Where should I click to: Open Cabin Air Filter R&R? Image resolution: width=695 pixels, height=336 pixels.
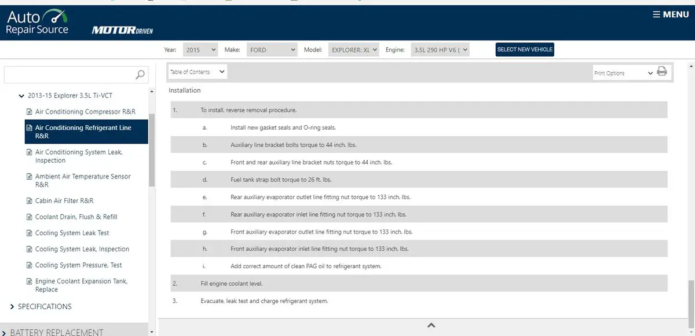tap(64, 201)
